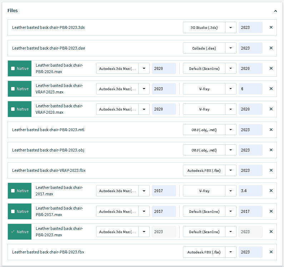
Task: Remove the VRAY-2023.fbx file row
Action: pos(271,170)
